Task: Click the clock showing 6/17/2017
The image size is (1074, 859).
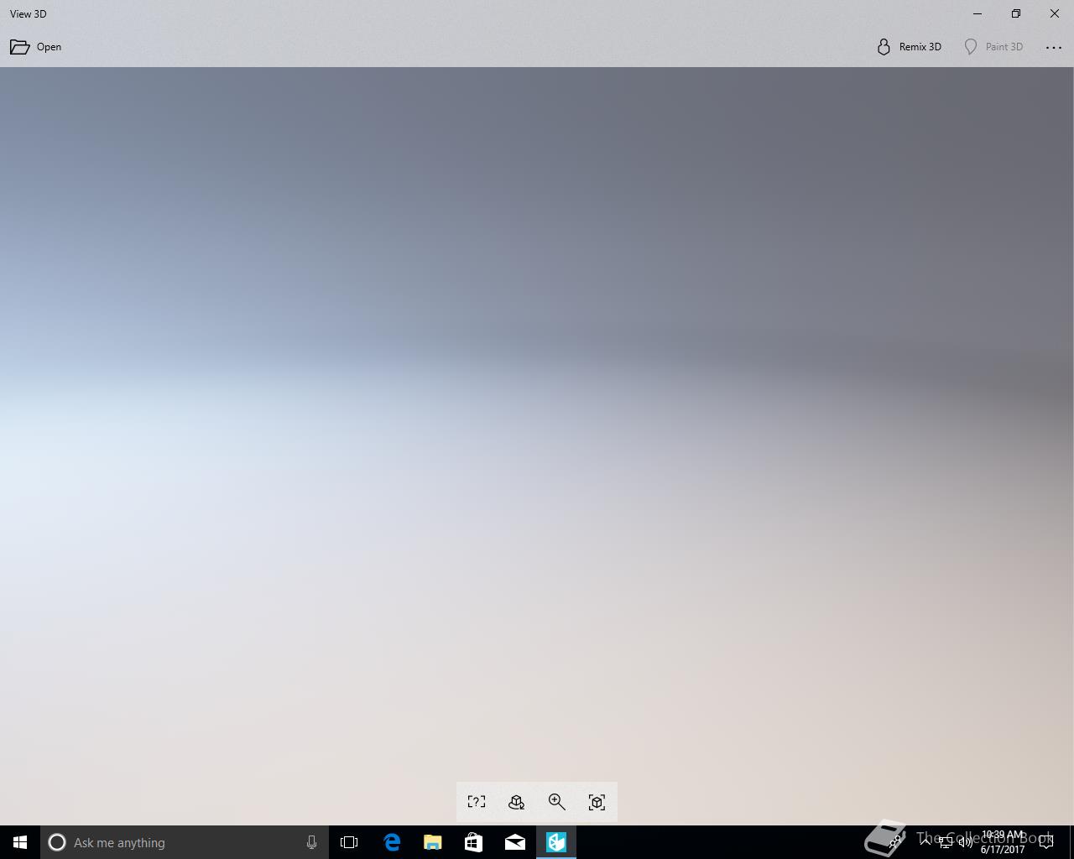Action: 1003,842
